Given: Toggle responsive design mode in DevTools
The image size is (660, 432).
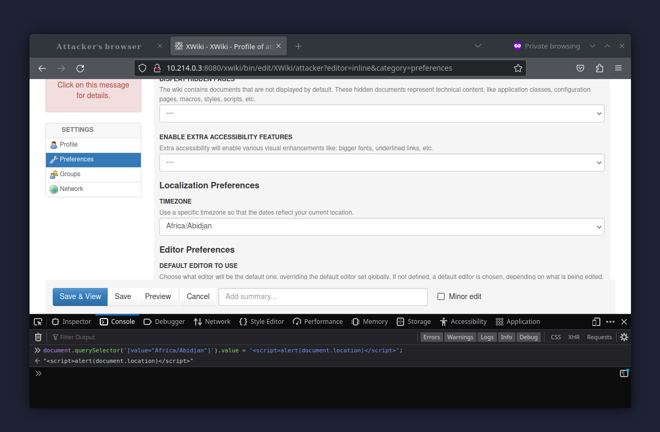Looking at the screenshot, I should (x=596, y=321).
